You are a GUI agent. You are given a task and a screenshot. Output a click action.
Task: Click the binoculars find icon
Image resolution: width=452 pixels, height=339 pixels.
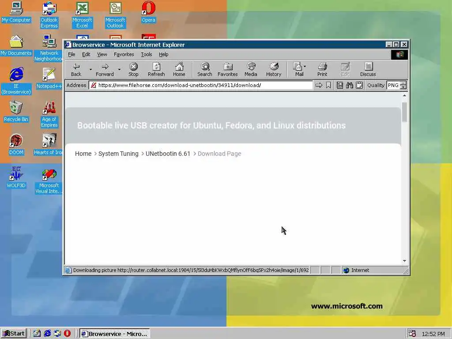[350, 85]
